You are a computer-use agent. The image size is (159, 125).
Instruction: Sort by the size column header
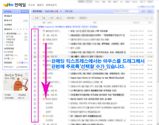[x=150, y=23]
